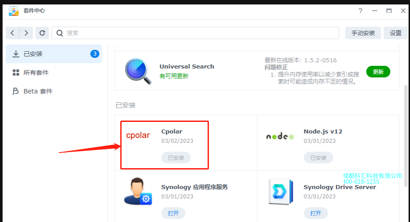Select the 已安装 sidebar tab
Viewport: 410px width, 222px height.
54,54
